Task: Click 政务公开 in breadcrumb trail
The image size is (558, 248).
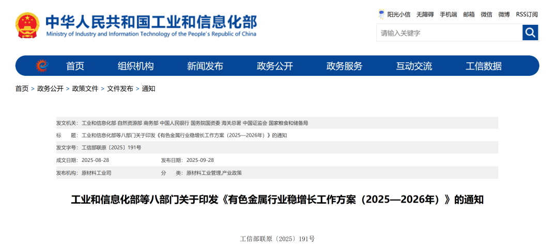Action: pos(50,89)
